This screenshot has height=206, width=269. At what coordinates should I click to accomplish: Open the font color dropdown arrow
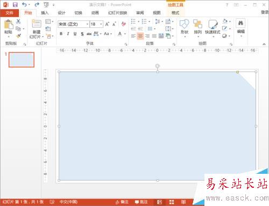[x=125, y=34]
